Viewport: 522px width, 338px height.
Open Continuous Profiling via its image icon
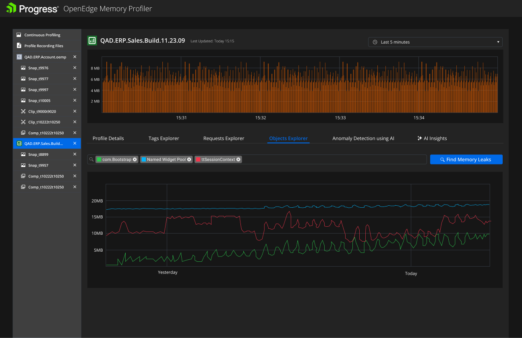(19, 35)
